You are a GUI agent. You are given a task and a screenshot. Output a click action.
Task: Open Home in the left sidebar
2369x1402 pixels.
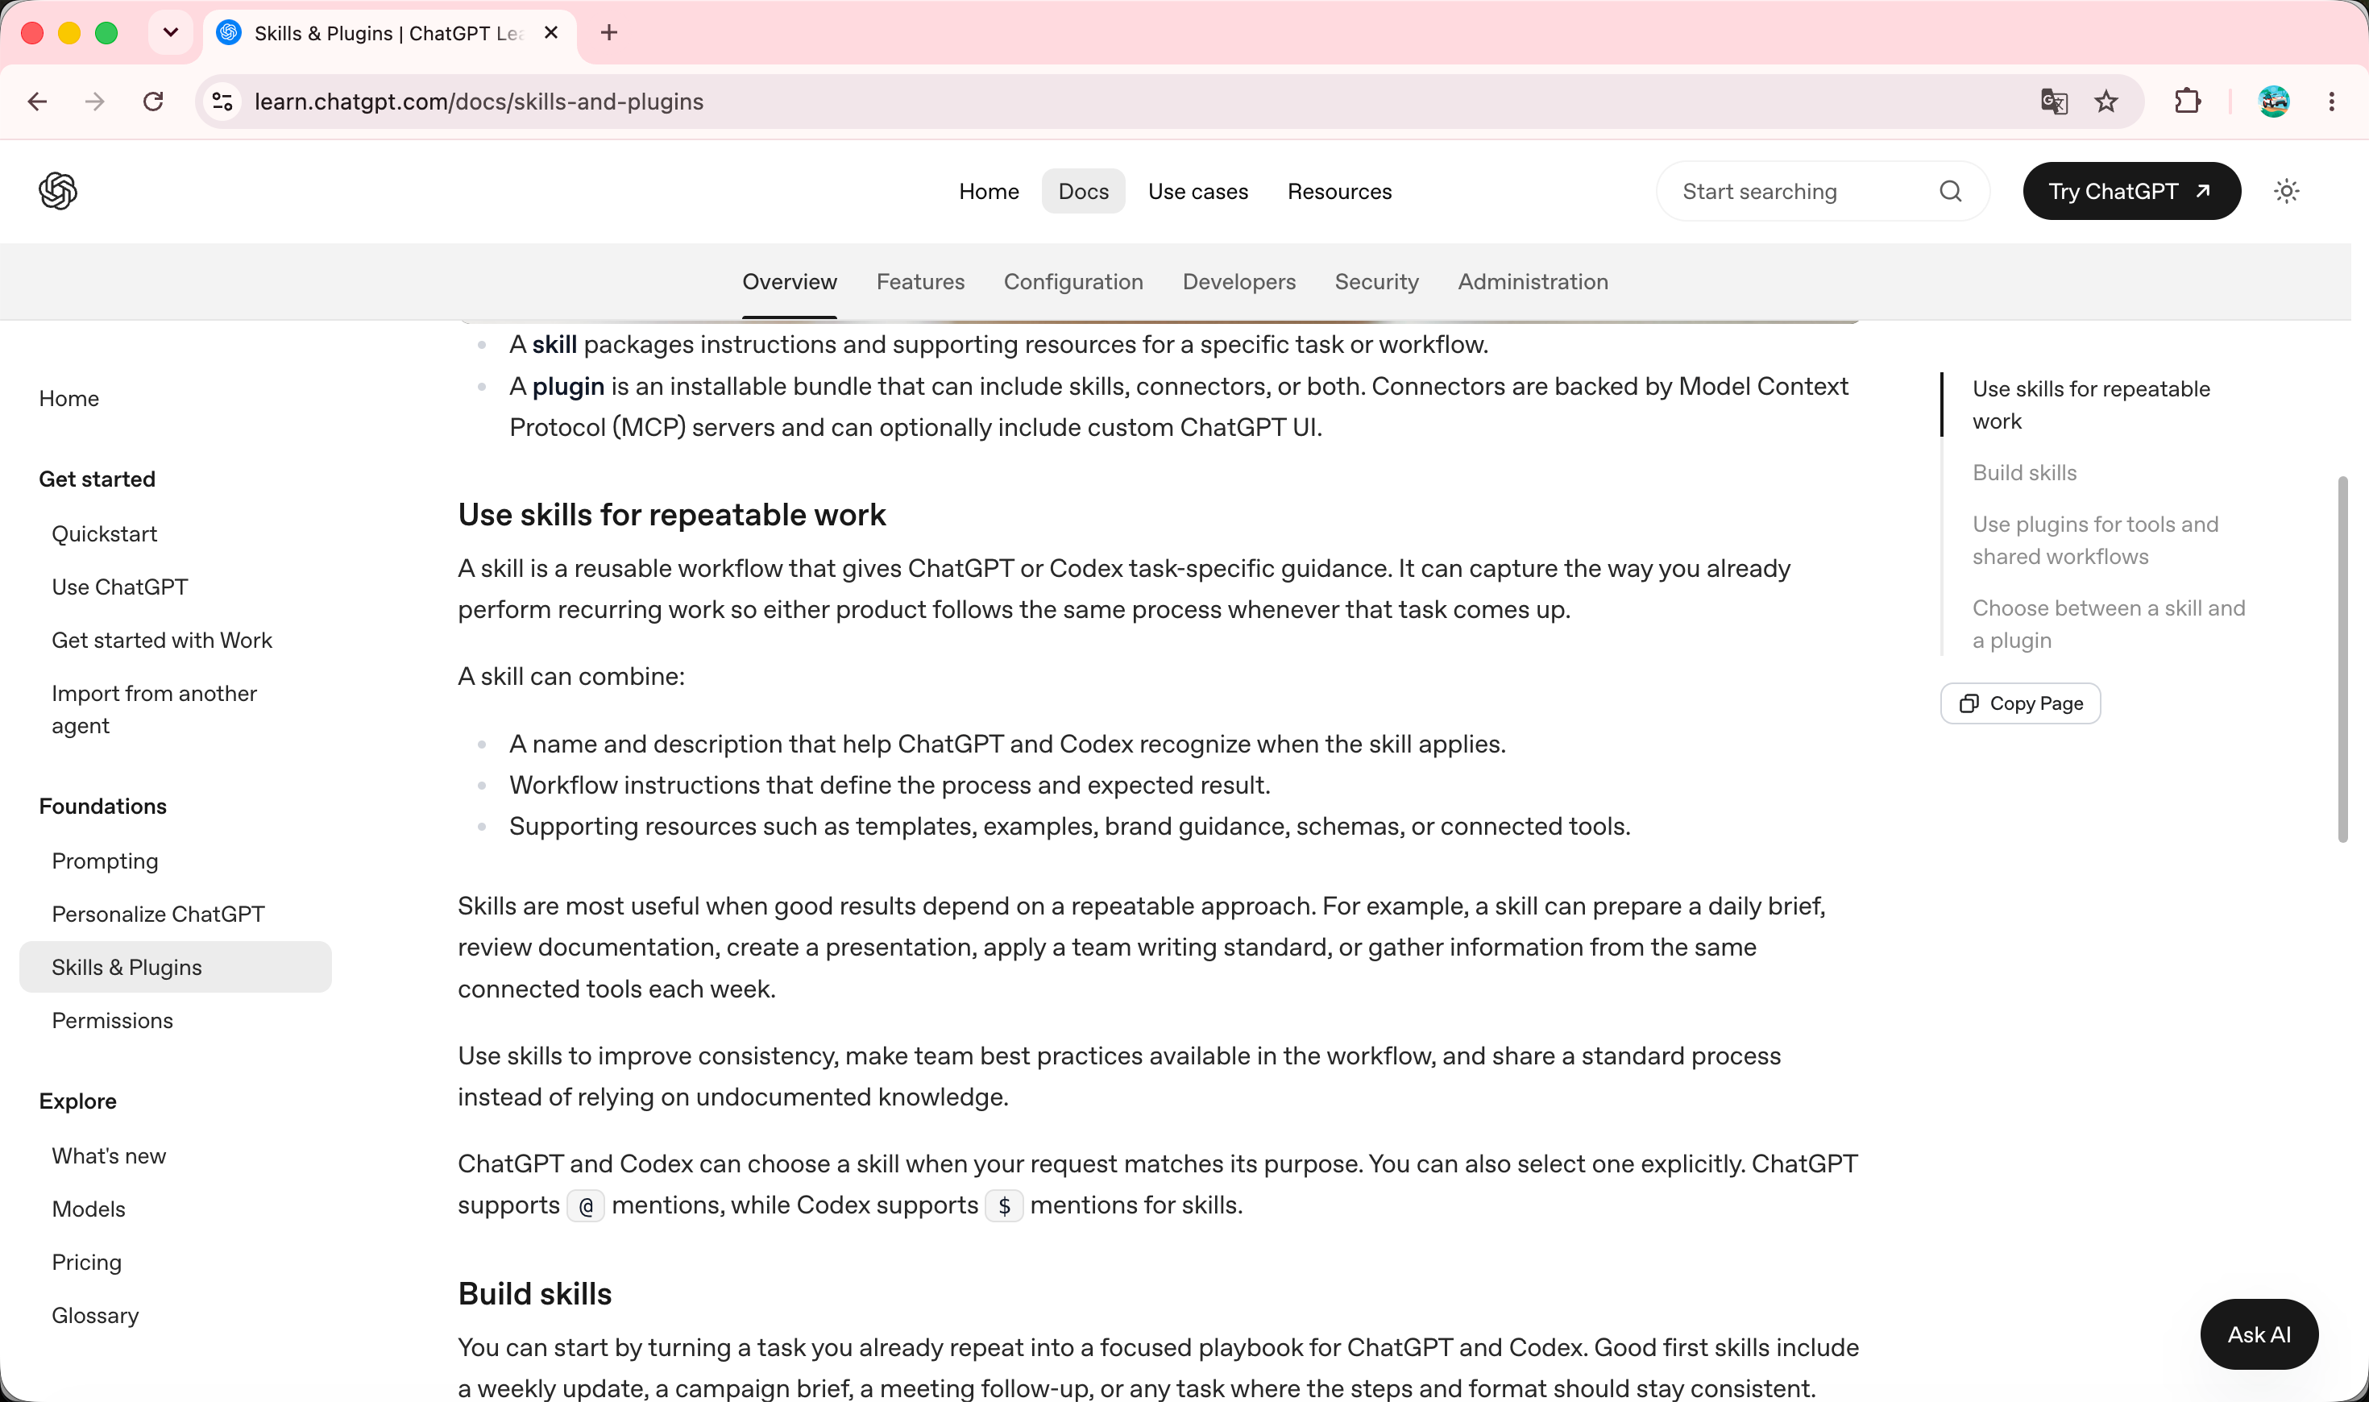click(x=69, y=399)
